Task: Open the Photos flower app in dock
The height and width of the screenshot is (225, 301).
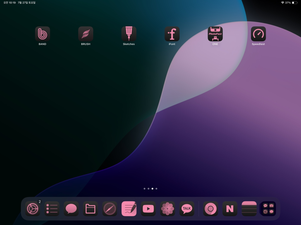Action: pyautogui.click(x=168, y=209)
